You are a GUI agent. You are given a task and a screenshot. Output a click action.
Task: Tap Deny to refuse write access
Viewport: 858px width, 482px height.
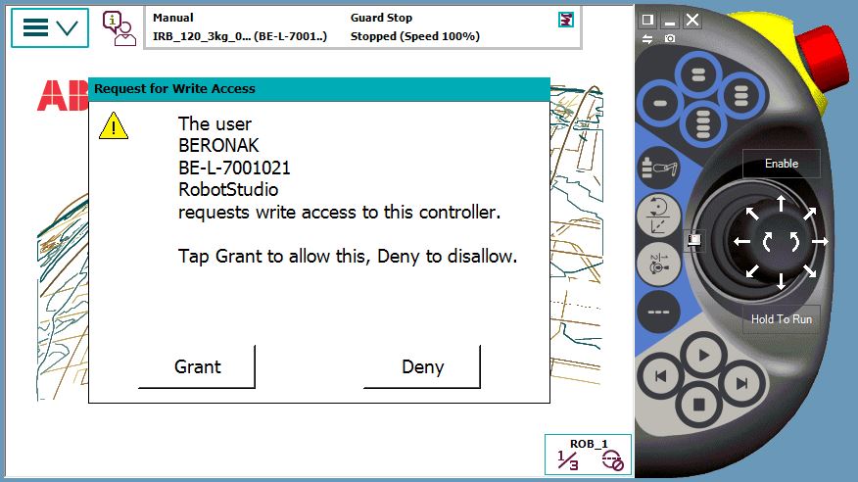[422, 367]
